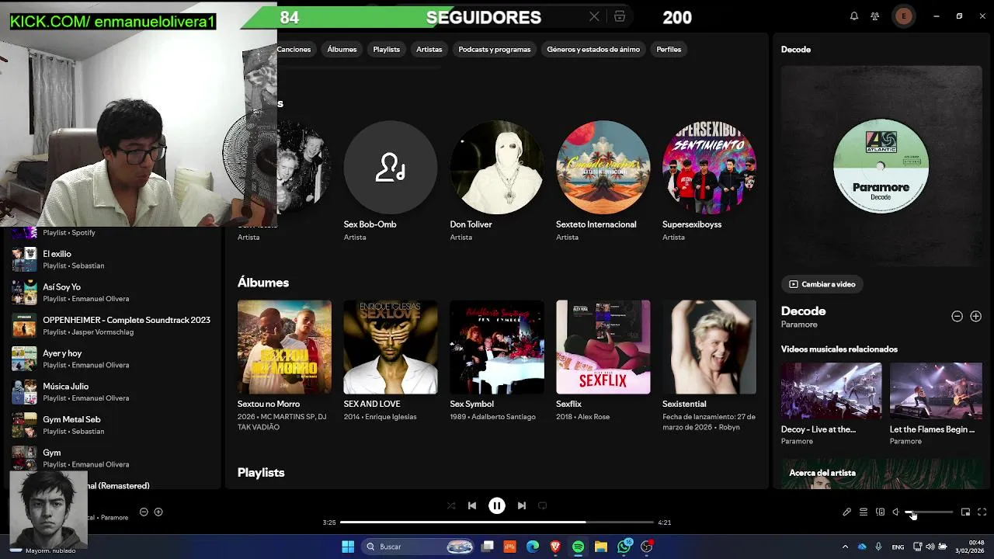Seek within the song progress bar
994x559 pixels.
[497, 523]
